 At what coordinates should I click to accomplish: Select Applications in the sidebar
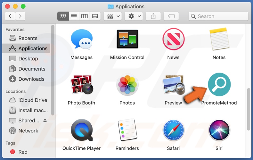26,48
